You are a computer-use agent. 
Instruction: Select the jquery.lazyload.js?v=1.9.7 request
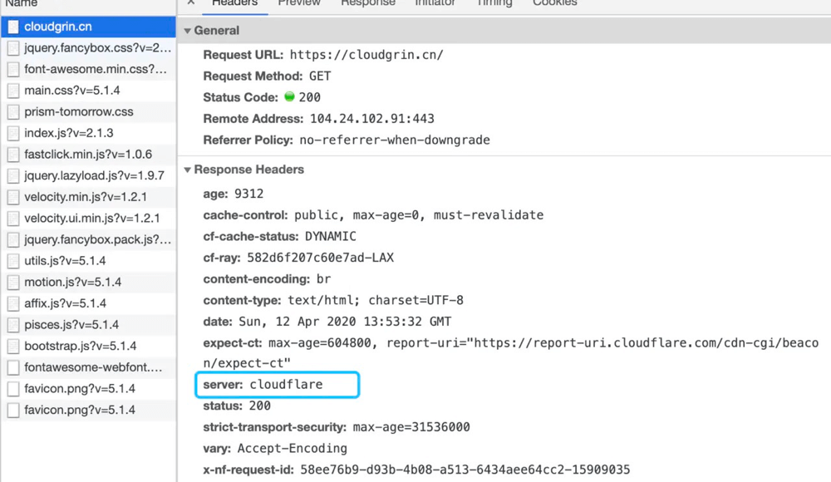click(89, 175)
